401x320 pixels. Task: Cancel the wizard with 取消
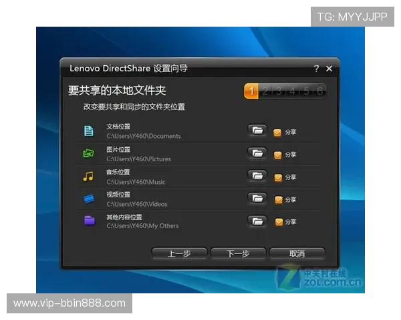click(x=297, y=253)
